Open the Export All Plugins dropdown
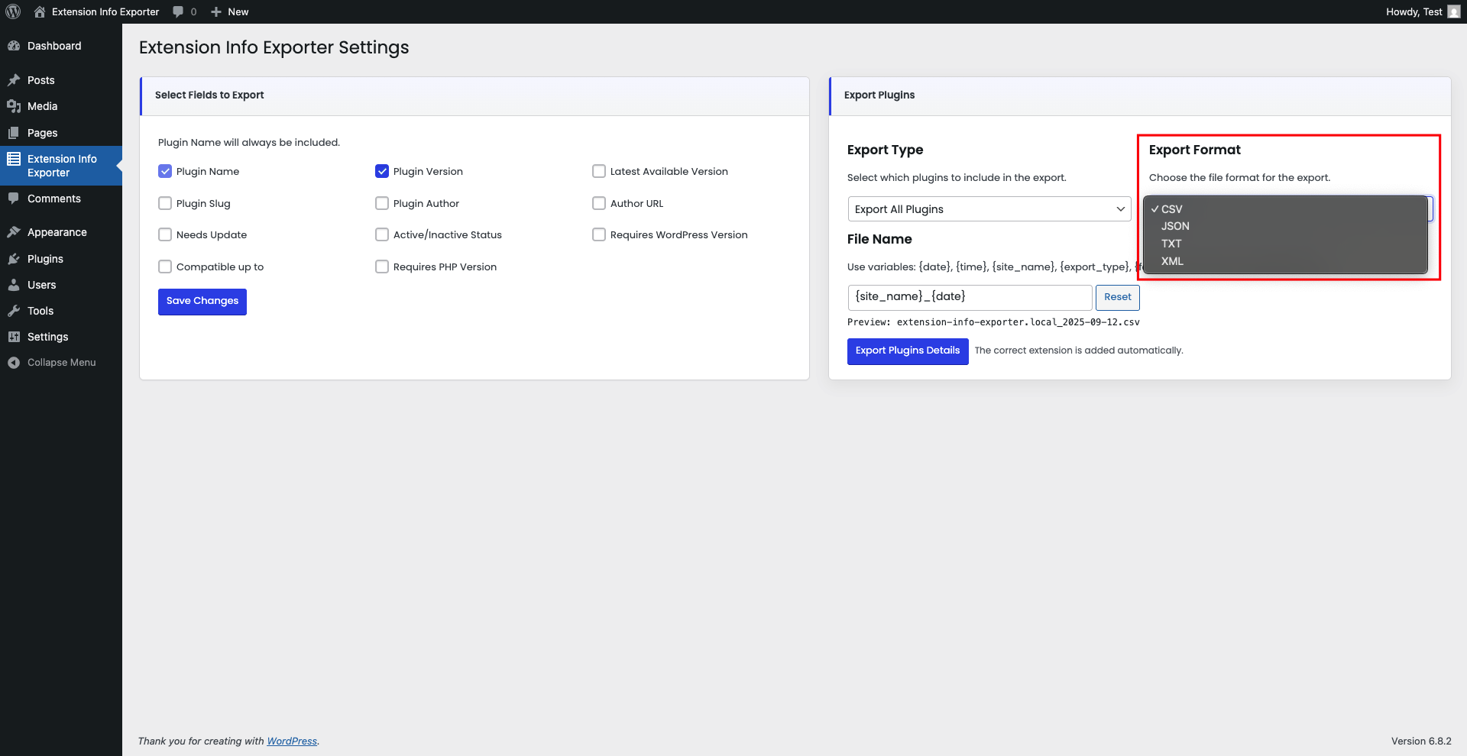Image resolution: width=1467 pixels, height=756 pixels. 989,209
